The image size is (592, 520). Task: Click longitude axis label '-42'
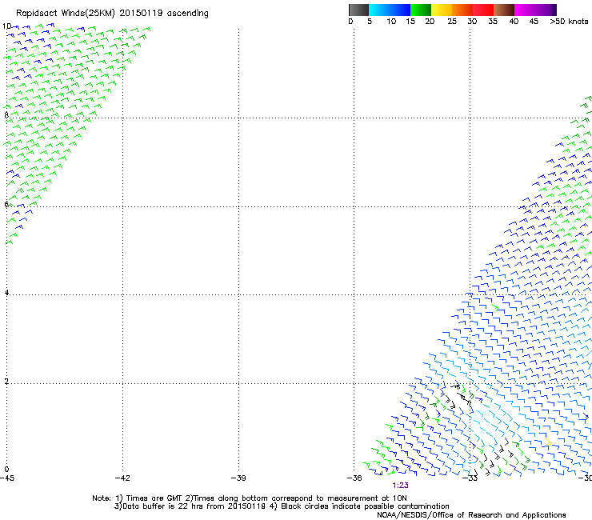[x=122, y=478]
